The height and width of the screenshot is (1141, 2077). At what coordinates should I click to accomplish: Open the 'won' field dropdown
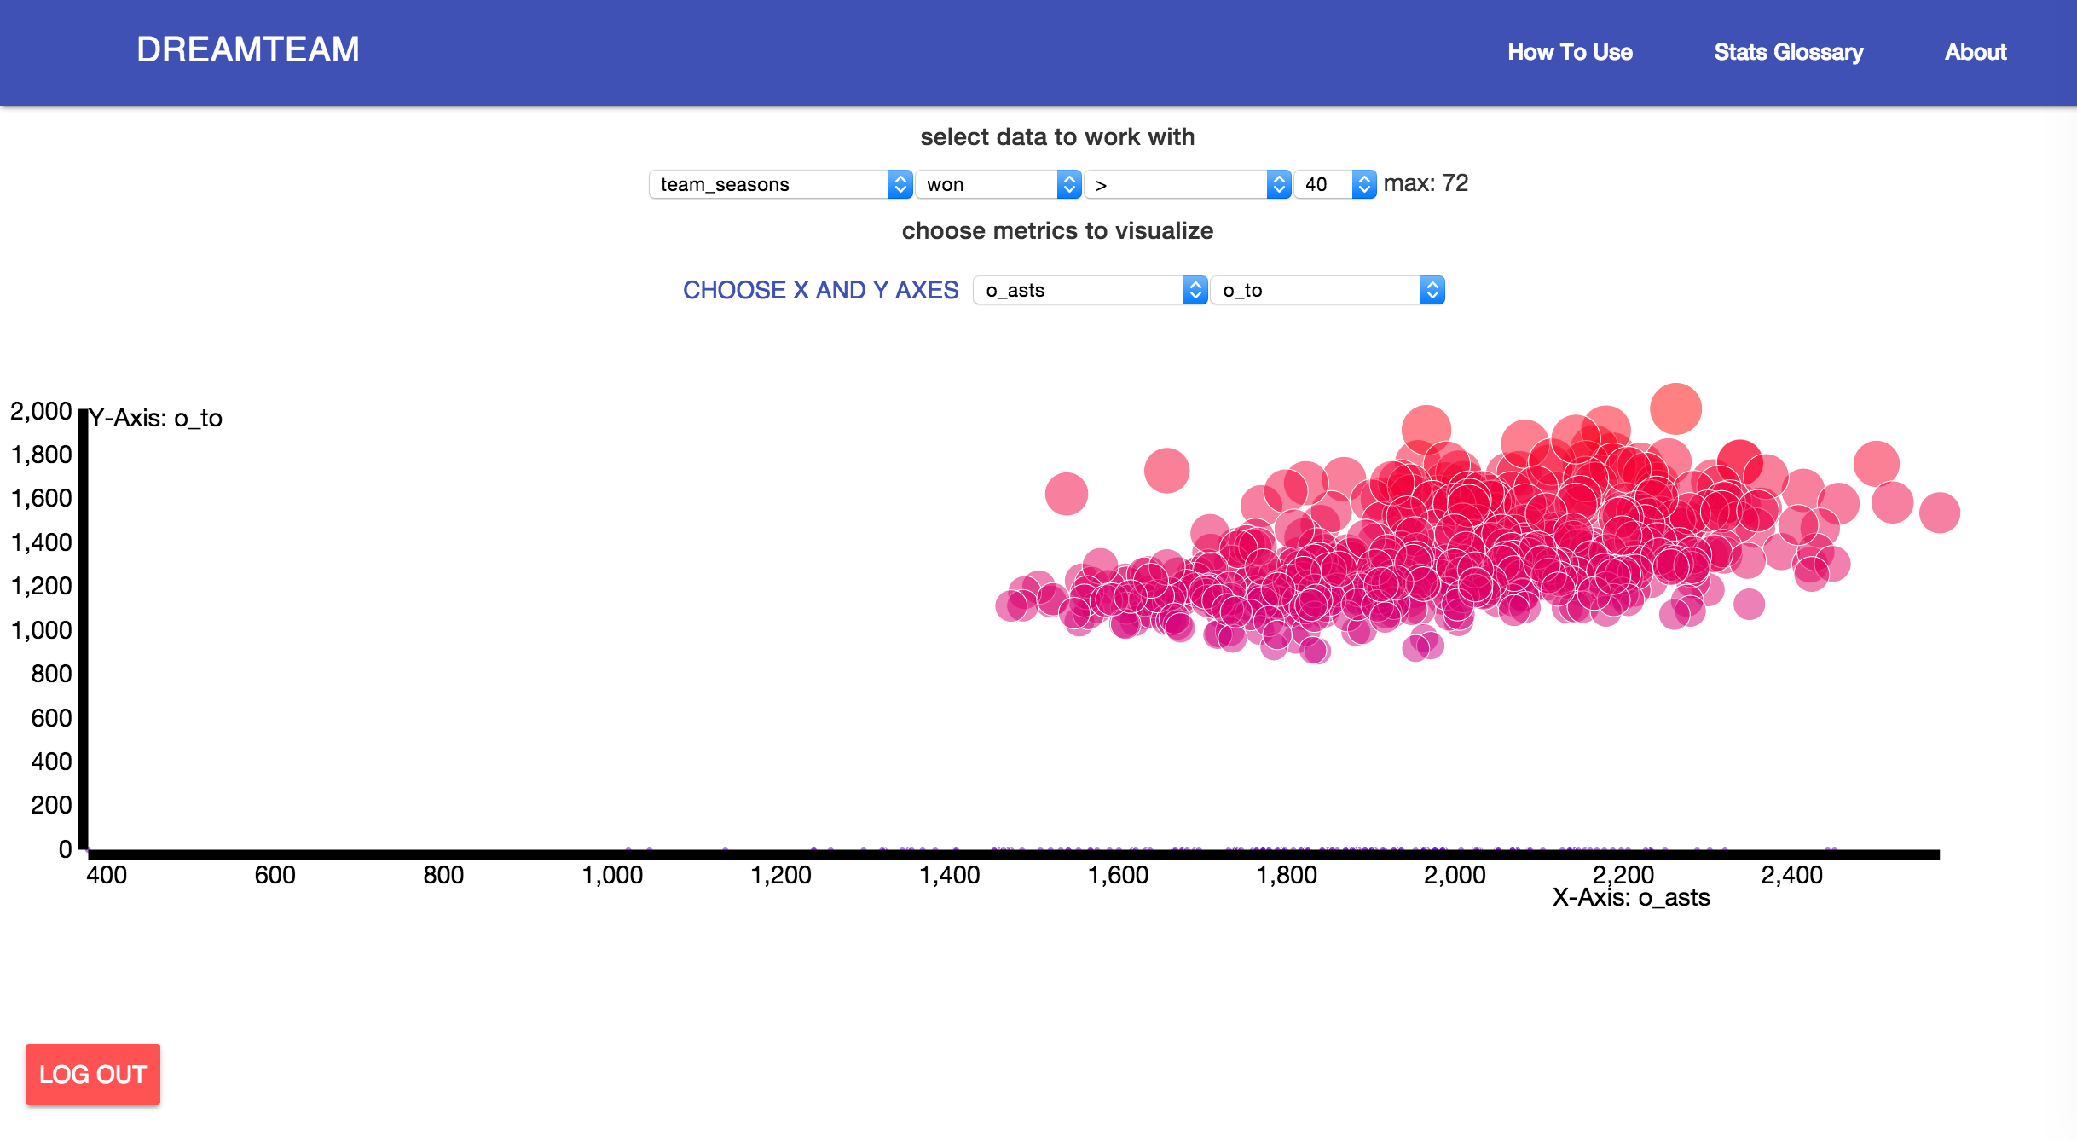[x=989, y=184]
